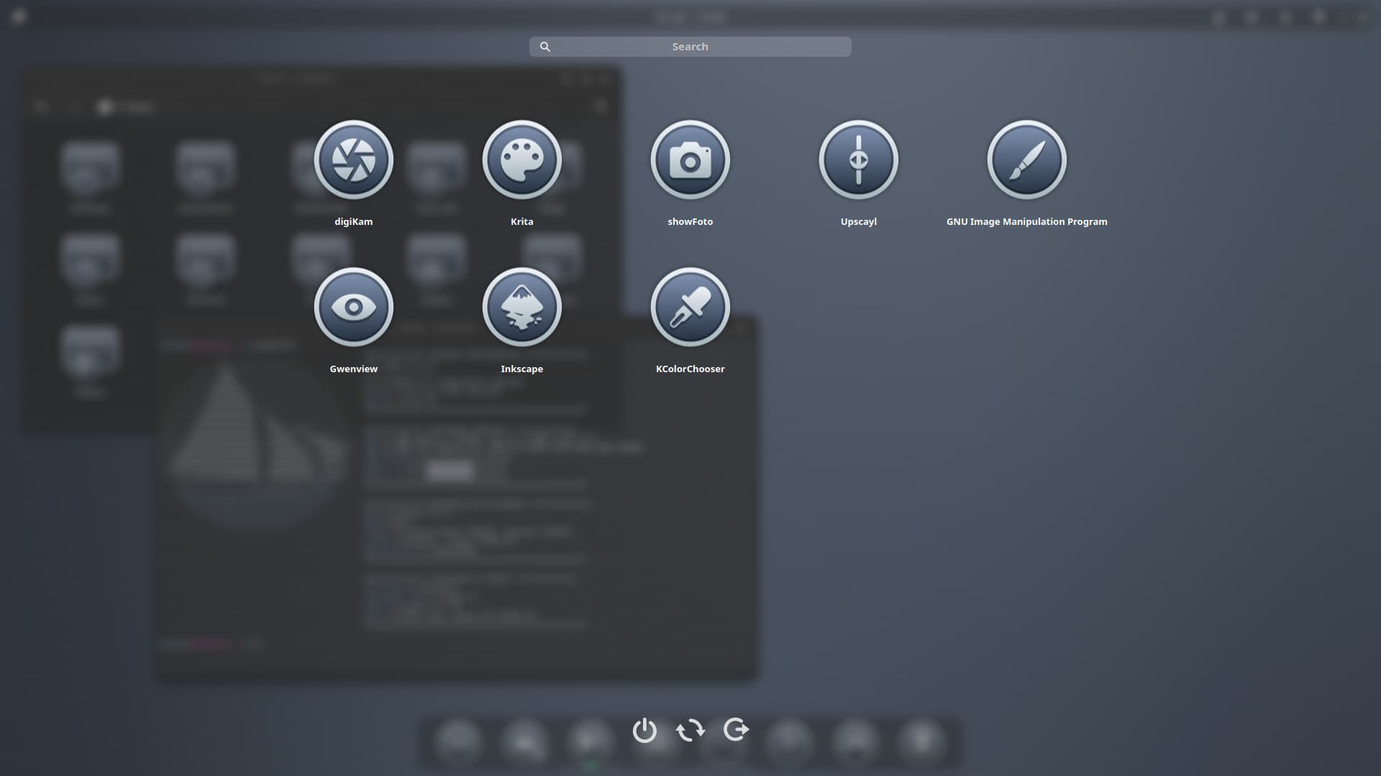Click the restart circular arrows button
This screenshot has width=1381, height=776.
pyautogui.click(x=690, y=730)
